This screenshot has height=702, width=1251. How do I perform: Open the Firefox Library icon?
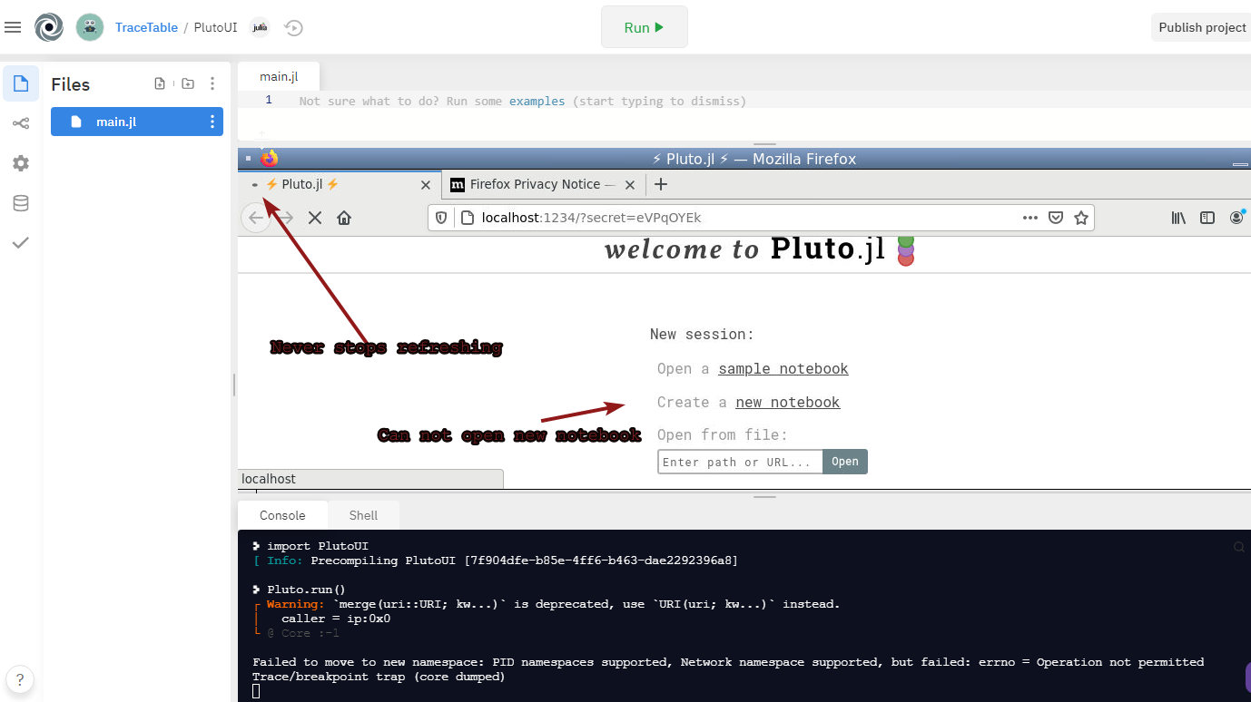[x=1178, y=218]
